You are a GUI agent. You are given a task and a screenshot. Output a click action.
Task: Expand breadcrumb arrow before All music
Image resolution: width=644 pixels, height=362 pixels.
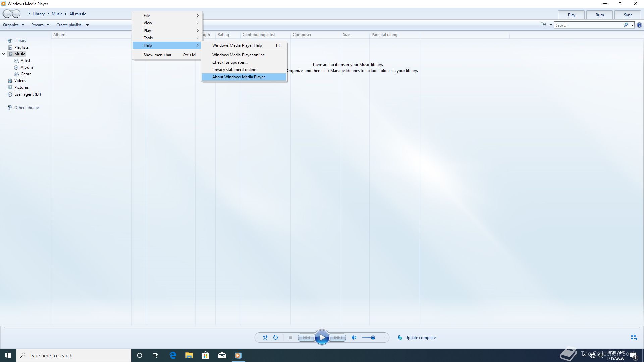[x=66, y=14]
